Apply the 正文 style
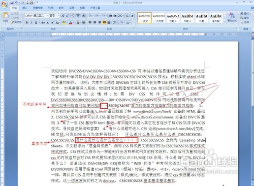This screenshot has height=186, width=254. 144,18
